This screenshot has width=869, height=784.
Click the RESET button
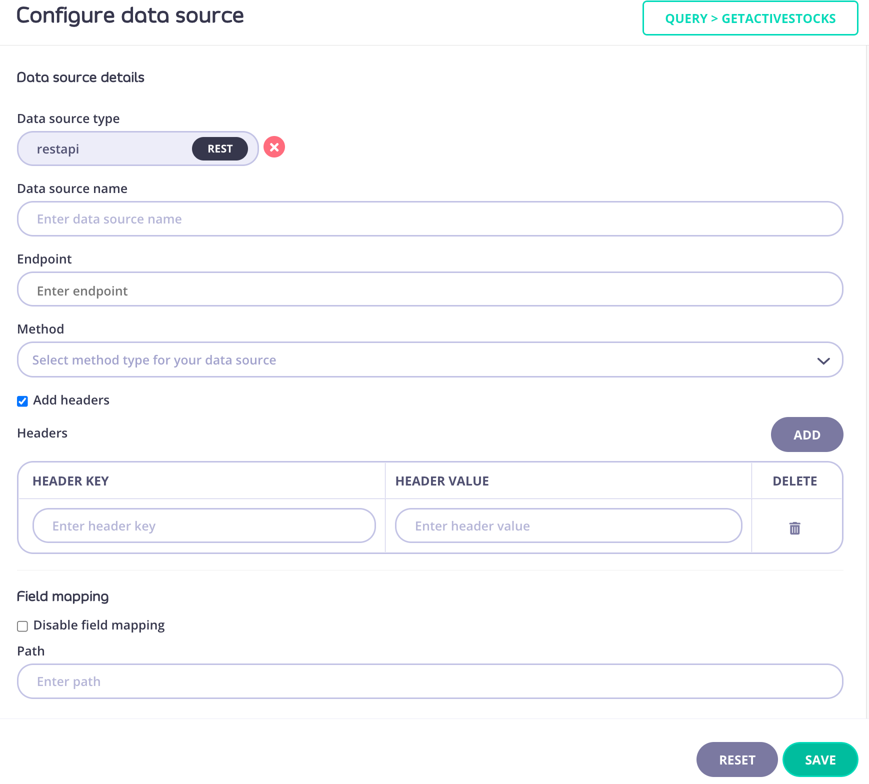tap(736, 759)
